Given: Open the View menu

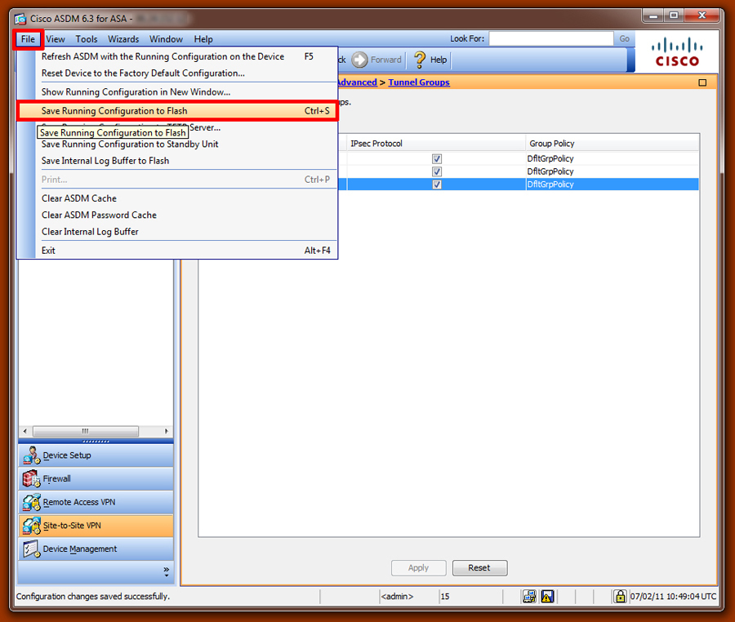Looking at the screenshot, I should tap(56, 39).
